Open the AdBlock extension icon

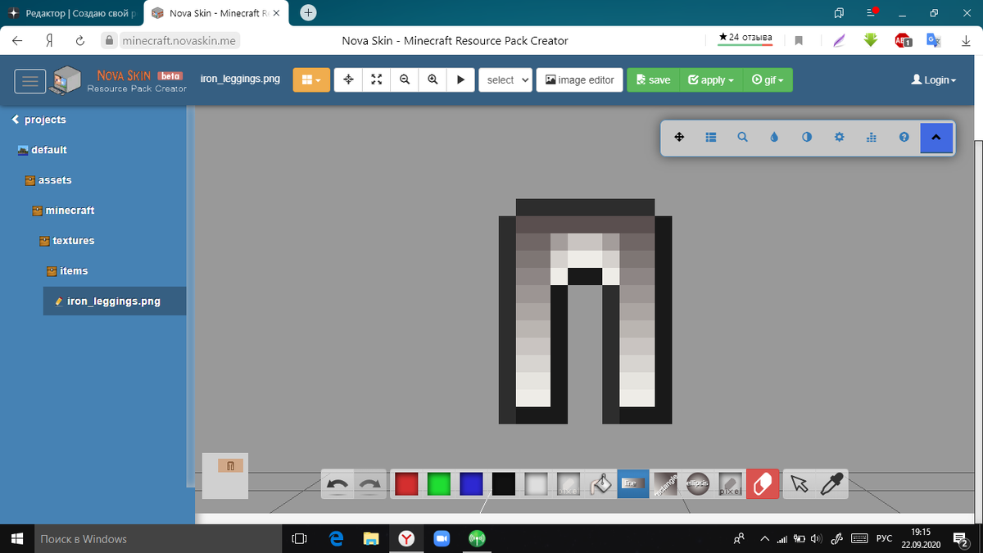pyautogui.click(x=903, y=40)
